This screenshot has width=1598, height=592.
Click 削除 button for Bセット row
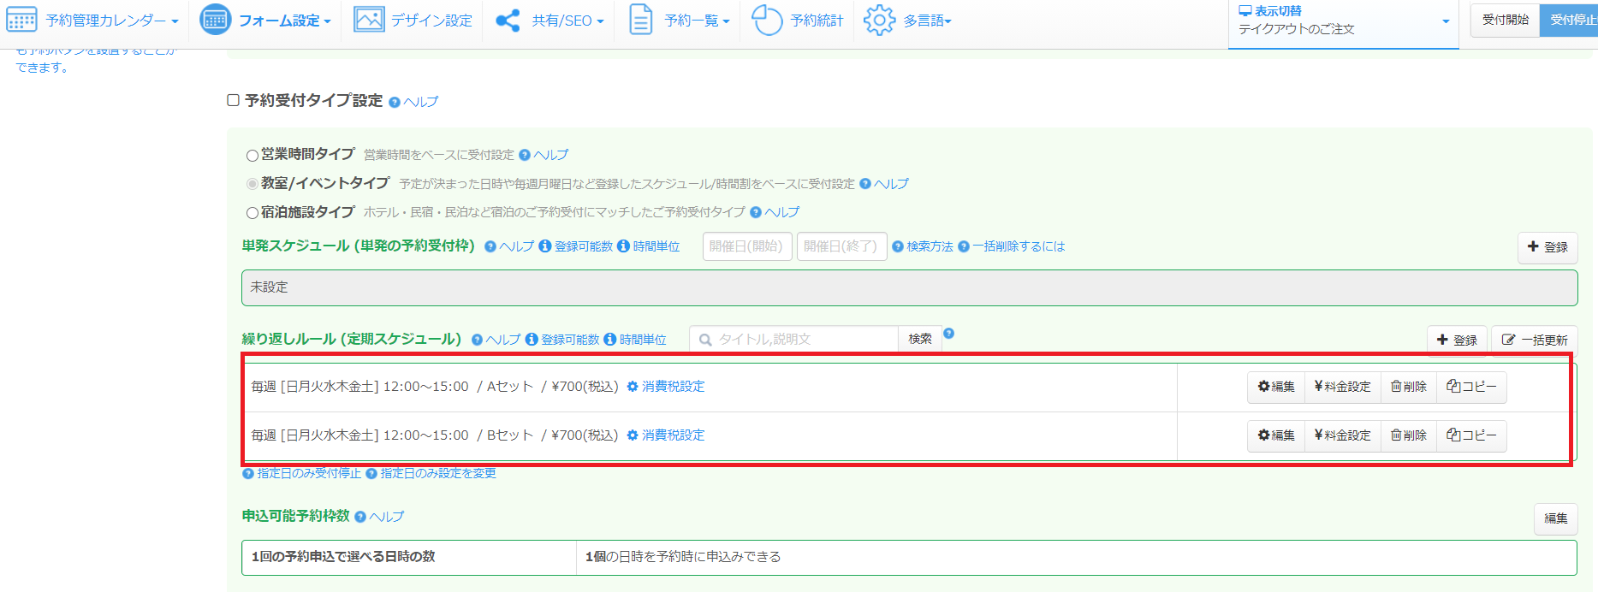[x=1409, y=435]
